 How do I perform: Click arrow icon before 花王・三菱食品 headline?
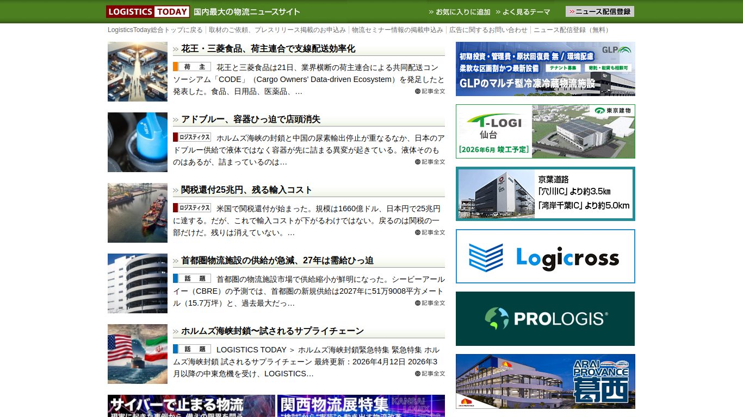176,49
